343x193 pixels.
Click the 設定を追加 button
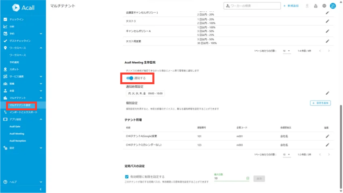click(x=320, y=103)
